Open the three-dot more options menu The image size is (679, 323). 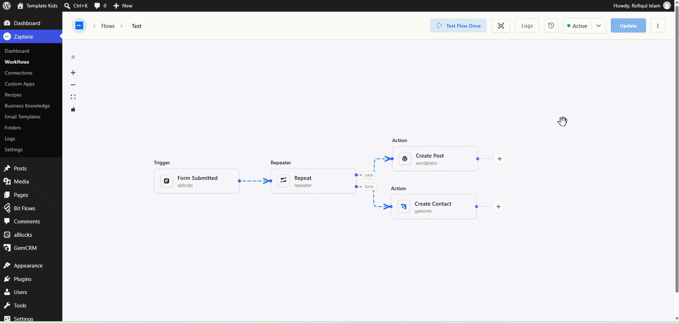pyautogui.click(x=658, y=25)
